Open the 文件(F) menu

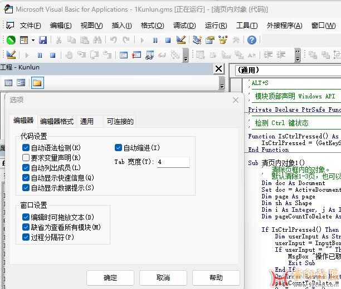click(x=30, y=26)
